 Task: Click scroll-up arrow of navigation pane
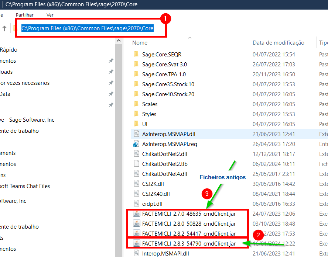pyautogui.click(x=119, y=41)
